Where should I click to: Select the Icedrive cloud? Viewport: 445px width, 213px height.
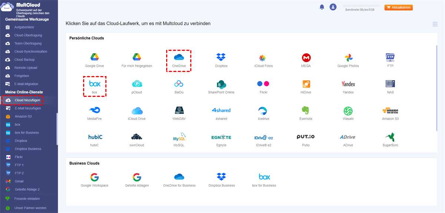pos(263,114)
